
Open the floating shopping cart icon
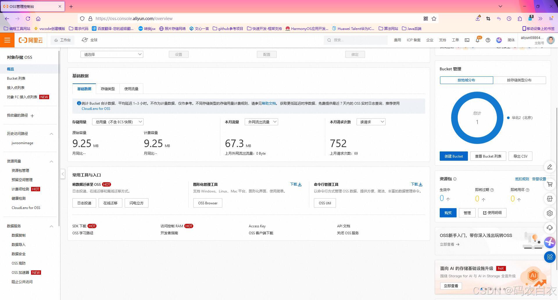pos(550,184)
